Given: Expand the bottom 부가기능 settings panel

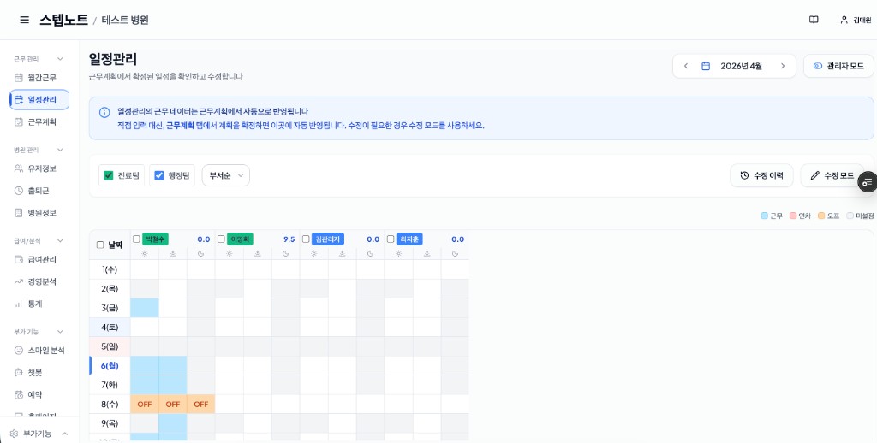Looking at the screenshot, I should click(x=39, y=434).
